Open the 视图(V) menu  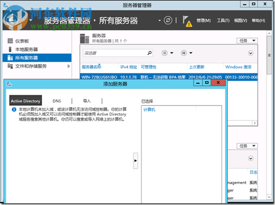click(x=240, y=21)
